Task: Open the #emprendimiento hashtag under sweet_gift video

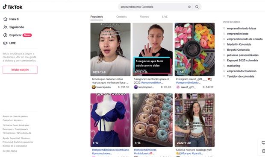Action: coord(188,83)
